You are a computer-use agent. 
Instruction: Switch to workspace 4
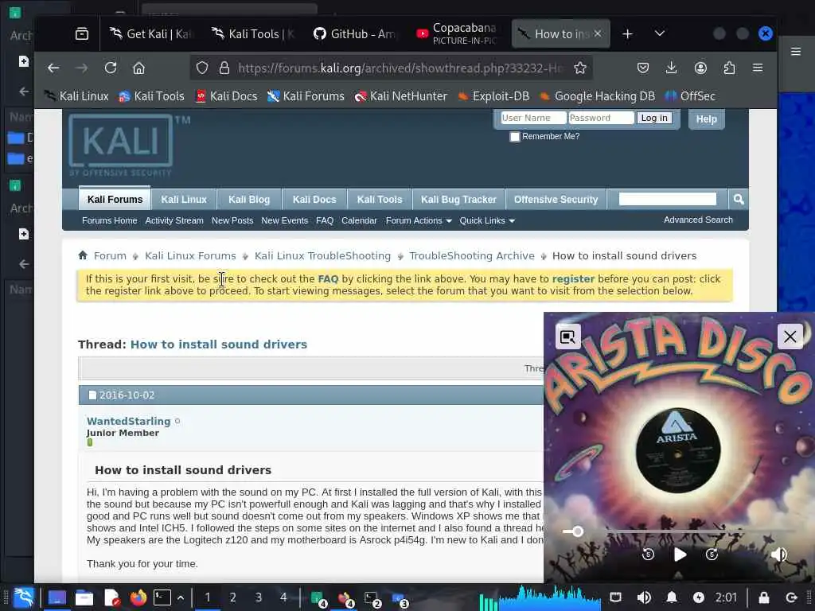click(x=283, y=597)
